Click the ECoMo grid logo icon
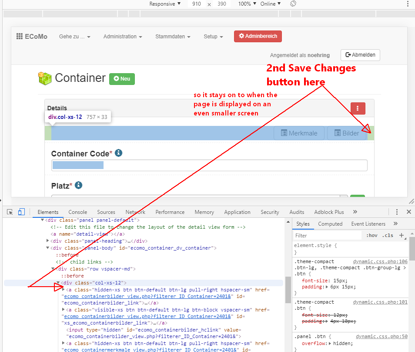Screen dimensions: 415x352 [x=19, y=36]
